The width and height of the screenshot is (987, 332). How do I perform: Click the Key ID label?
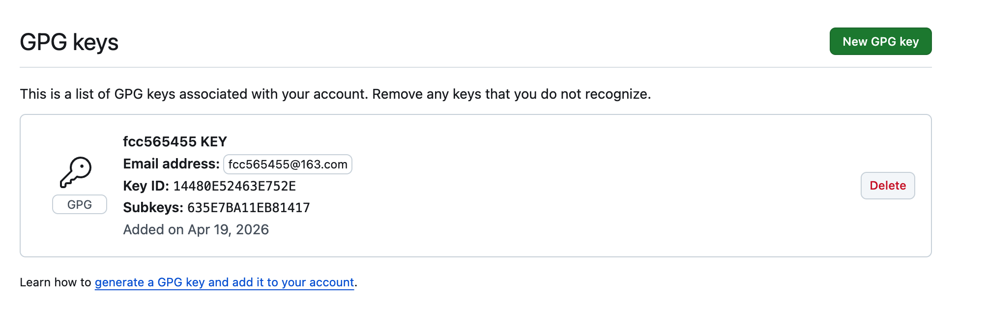pos(146,186)
